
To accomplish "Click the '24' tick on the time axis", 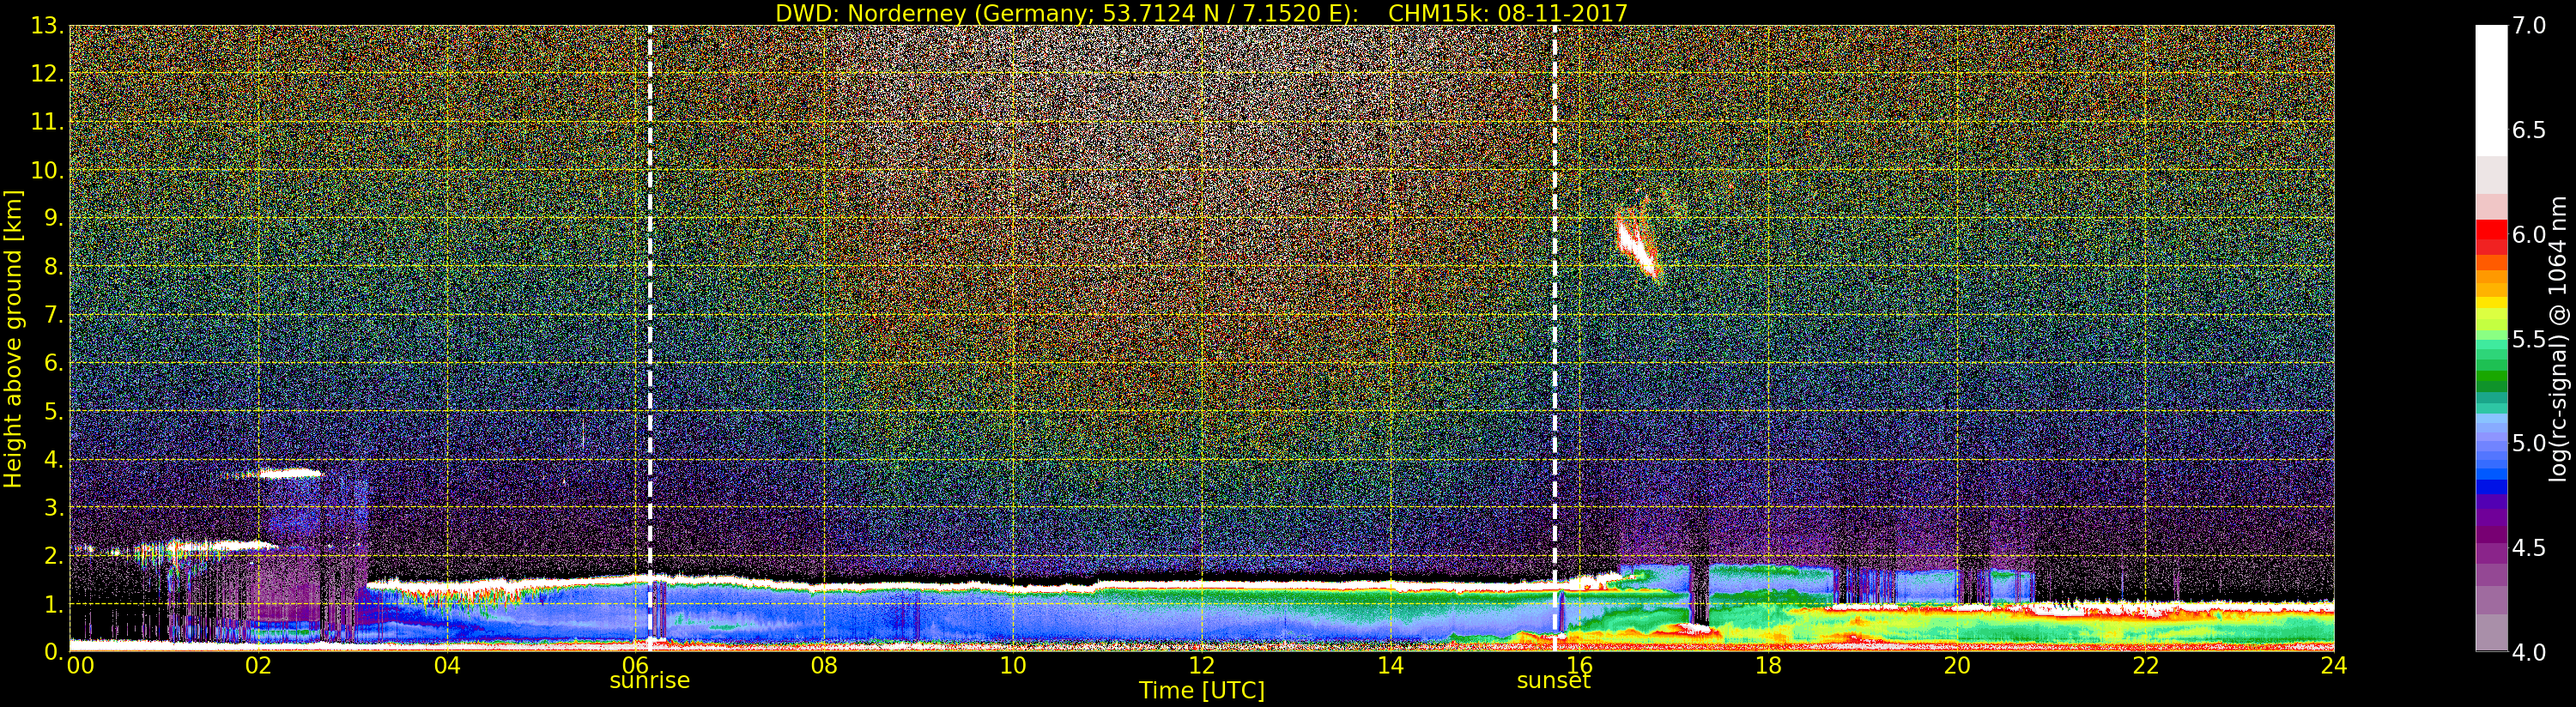I will pyautogui.click(x=2333, y=666).
